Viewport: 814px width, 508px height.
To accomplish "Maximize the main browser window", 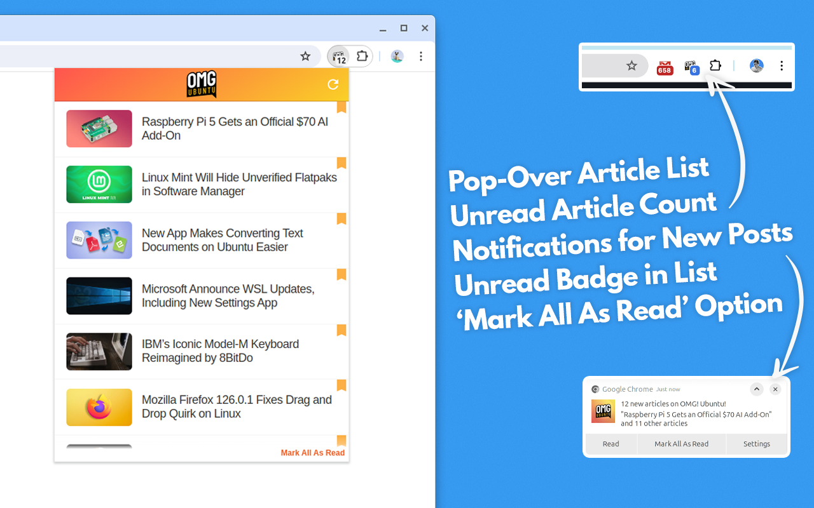I will click(404, 29).
